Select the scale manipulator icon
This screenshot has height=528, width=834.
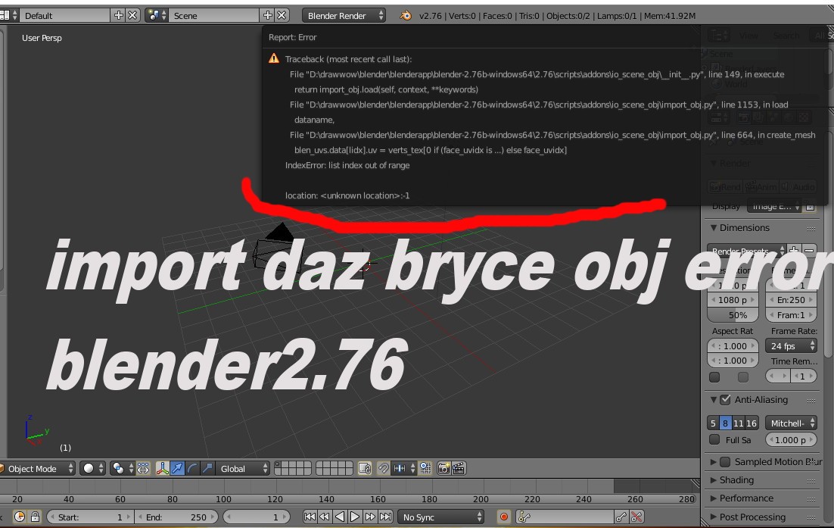[x=207, y=468]
